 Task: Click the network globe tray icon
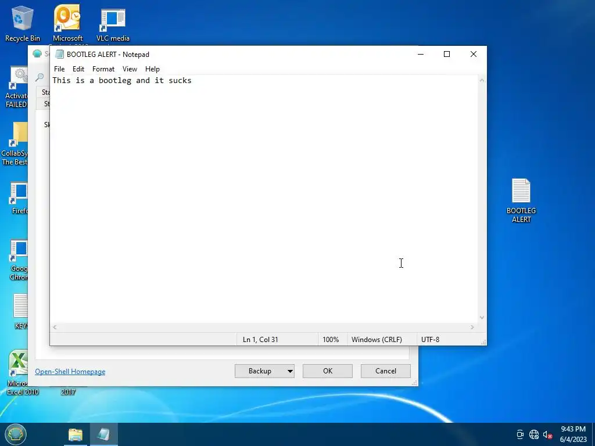pyautogui.click(x=534, y=434)
